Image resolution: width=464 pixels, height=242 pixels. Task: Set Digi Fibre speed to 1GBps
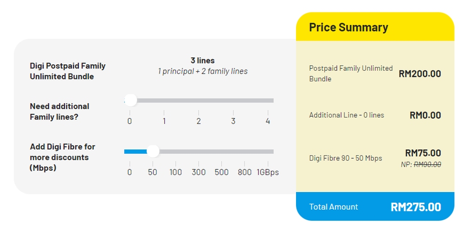268,151
